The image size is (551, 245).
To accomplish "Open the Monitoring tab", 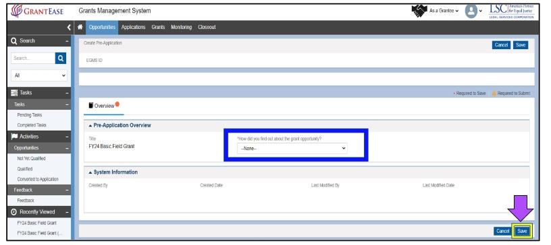I will pos(182,27).
